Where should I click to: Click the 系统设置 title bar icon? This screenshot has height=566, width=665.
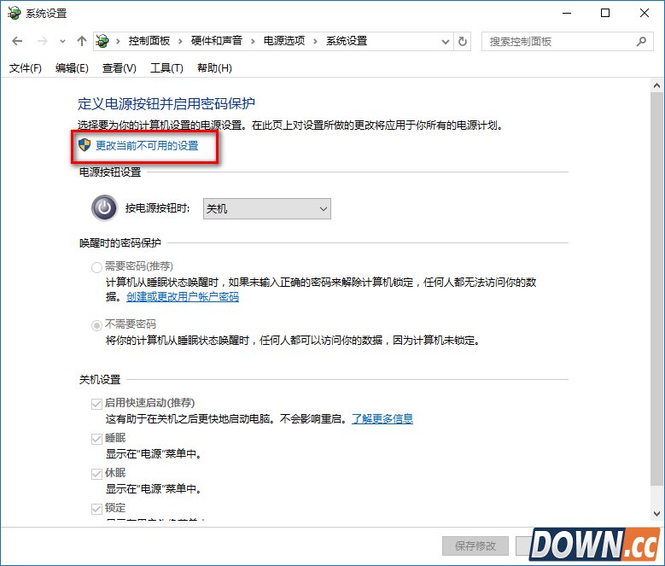tap(14, 13)
